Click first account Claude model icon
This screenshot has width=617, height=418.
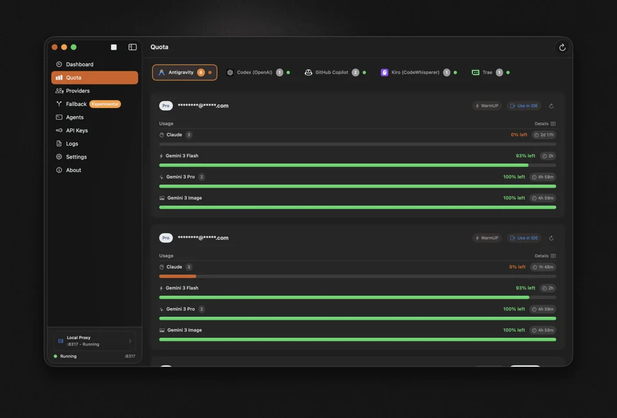162,135
